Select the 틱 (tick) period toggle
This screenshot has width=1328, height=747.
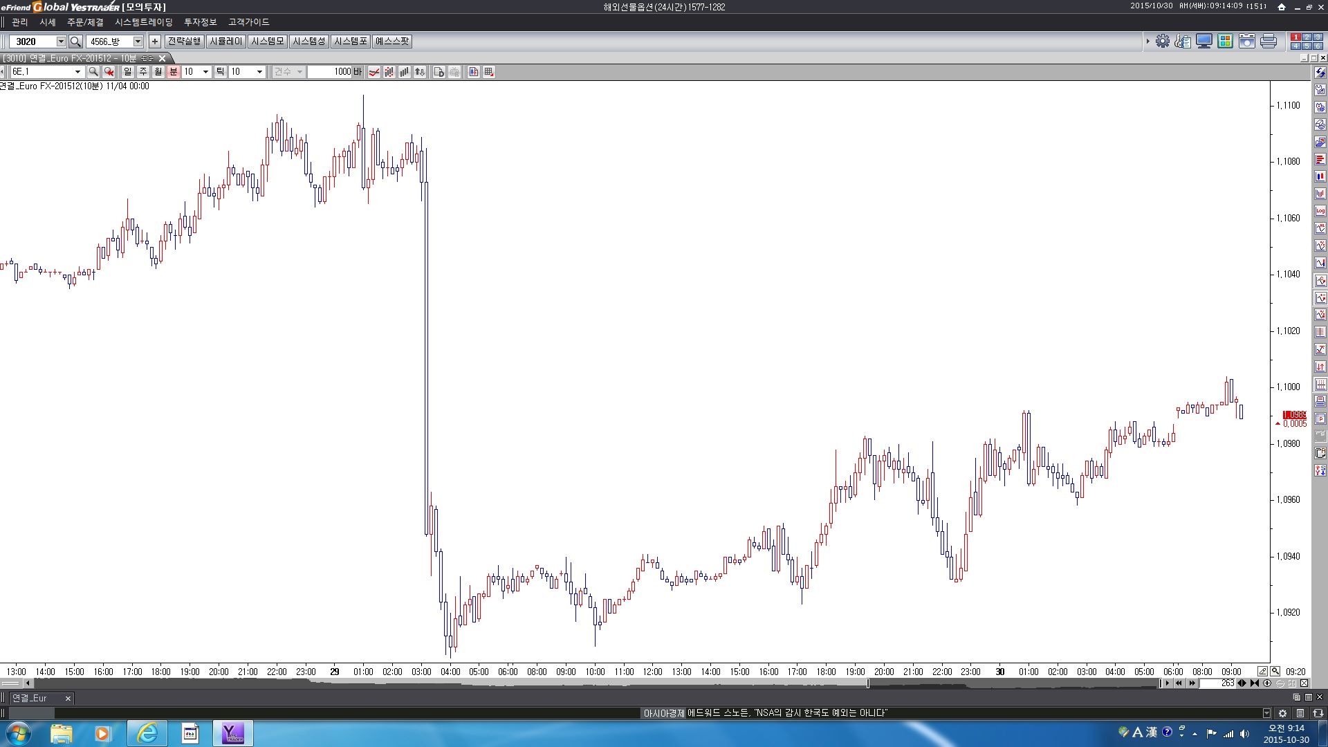220,72
